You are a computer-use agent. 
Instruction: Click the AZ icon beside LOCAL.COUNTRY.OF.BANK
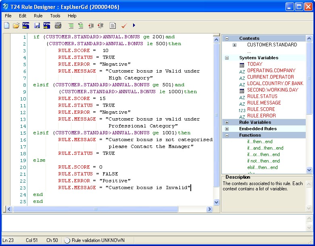click(x=242, y=85)
